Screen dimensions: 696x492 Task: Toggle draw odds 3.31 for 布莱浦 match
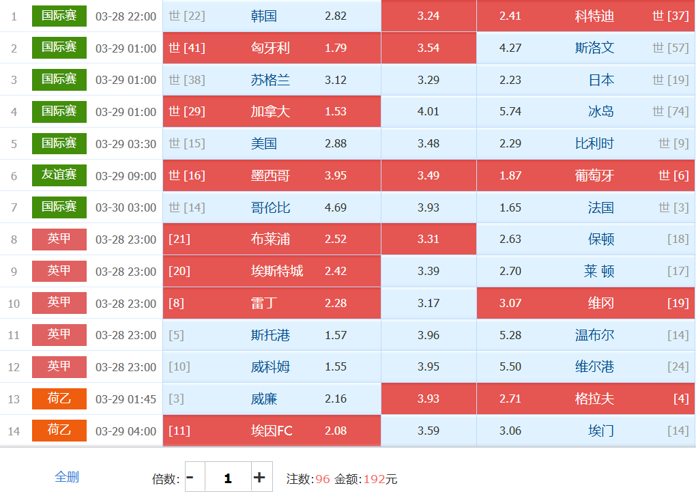click(429, 239)
